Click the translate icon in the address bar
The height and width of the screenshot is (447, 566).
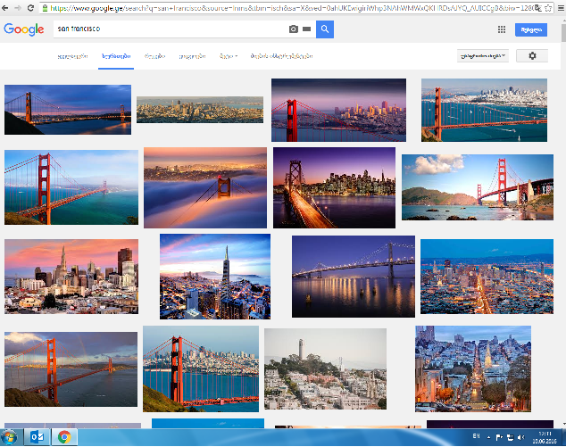538,8
